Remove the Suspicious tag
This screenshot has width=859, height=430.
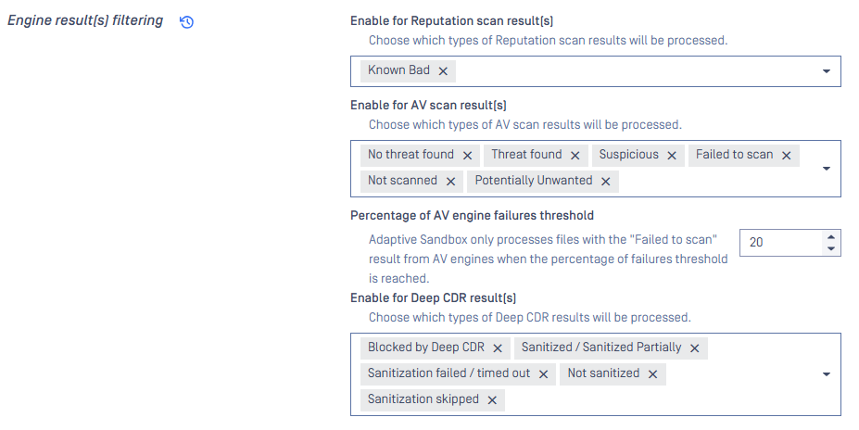point(672,156)
